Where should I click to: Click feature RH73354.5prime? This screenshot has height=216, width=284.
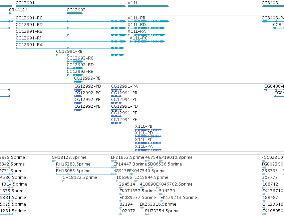point(162,211)
